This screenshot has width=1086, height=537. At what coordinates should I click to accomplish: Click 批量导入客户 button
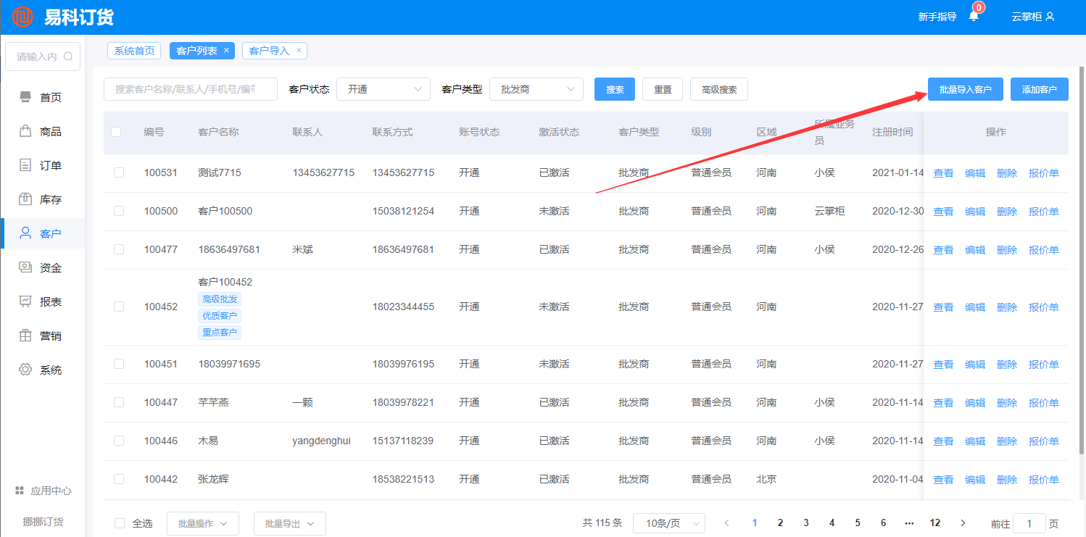(965, 89)
